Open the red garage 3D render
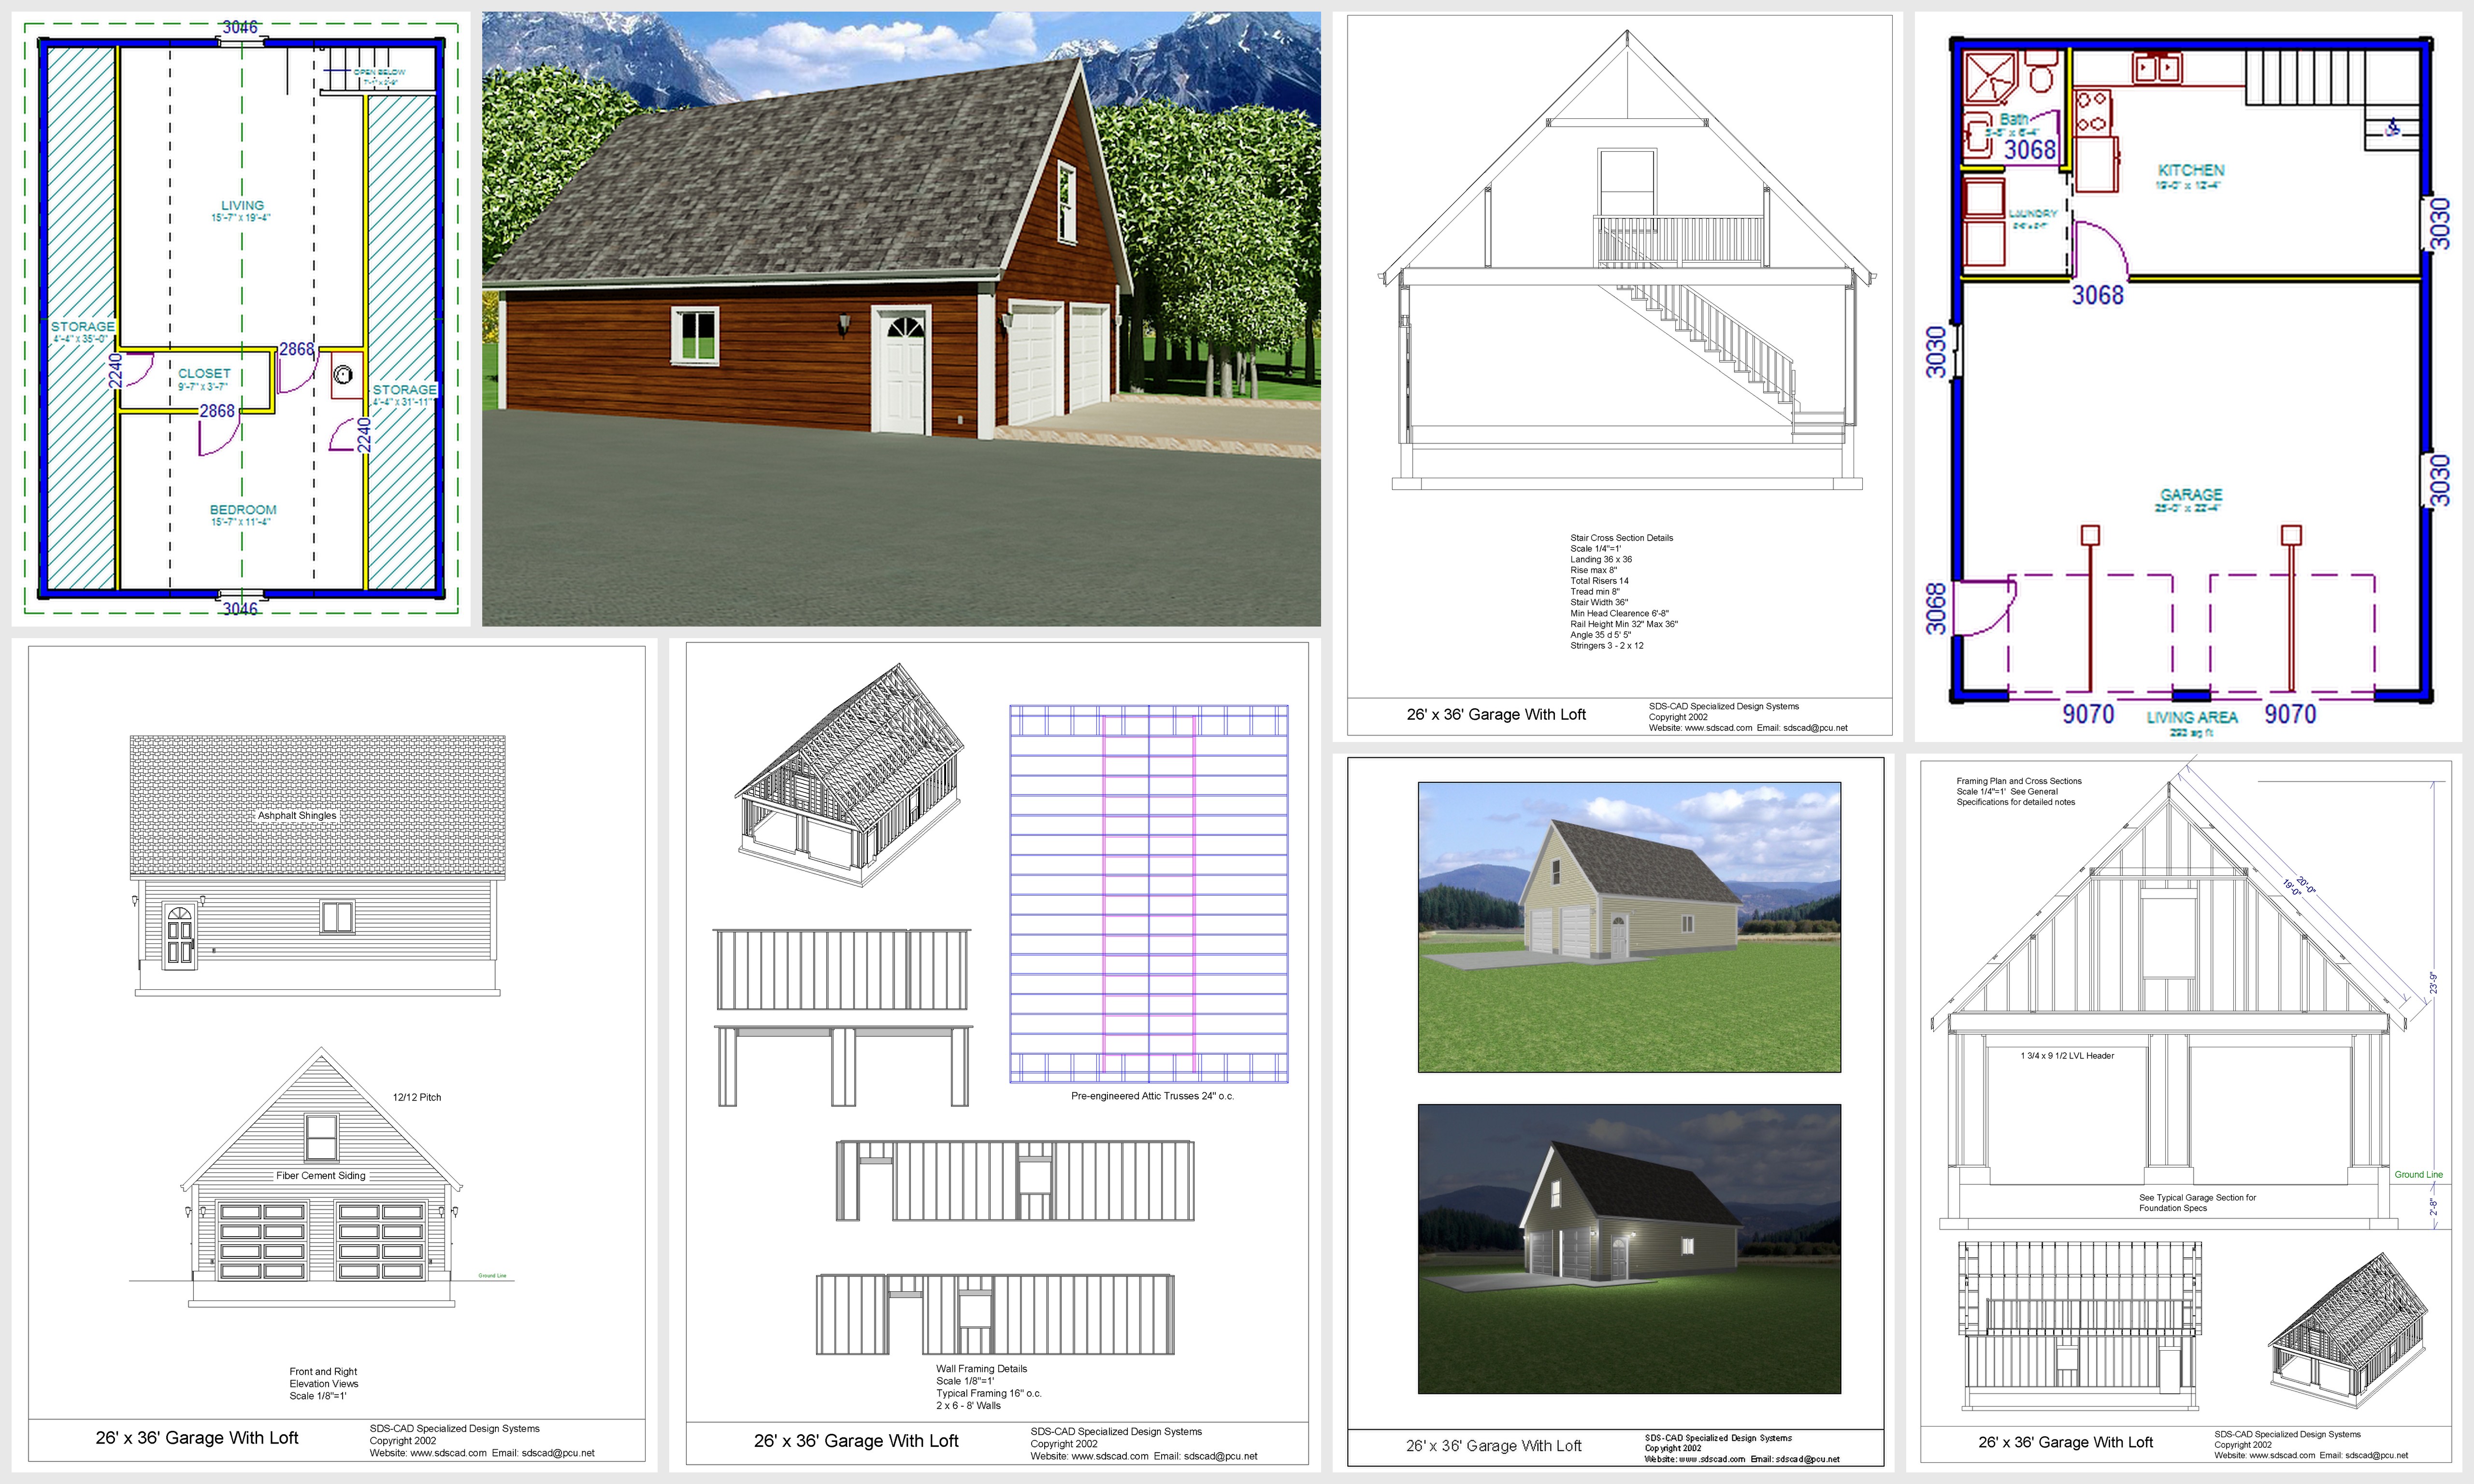Screen dimensions: 2474x1484 901,318
